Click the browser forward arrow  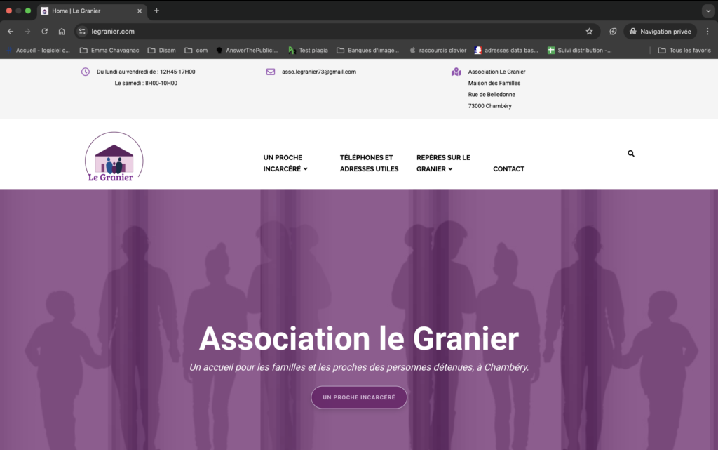click(27, 32)
